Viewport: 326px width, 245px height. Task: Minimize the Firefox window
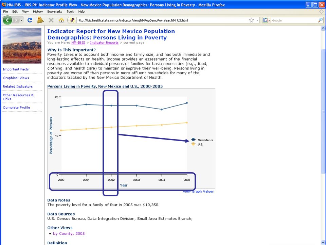tap(309, 4)
